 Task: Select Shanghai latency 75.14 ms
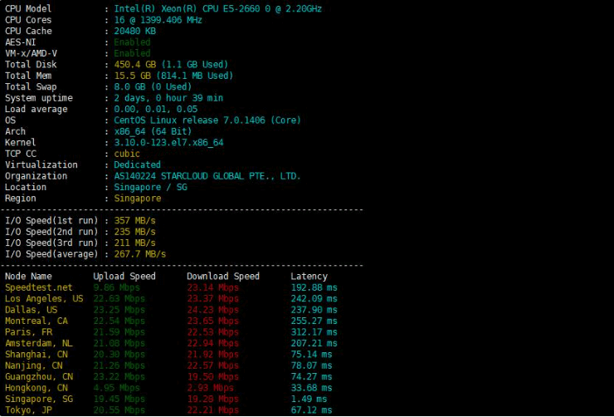coord(311,355)
